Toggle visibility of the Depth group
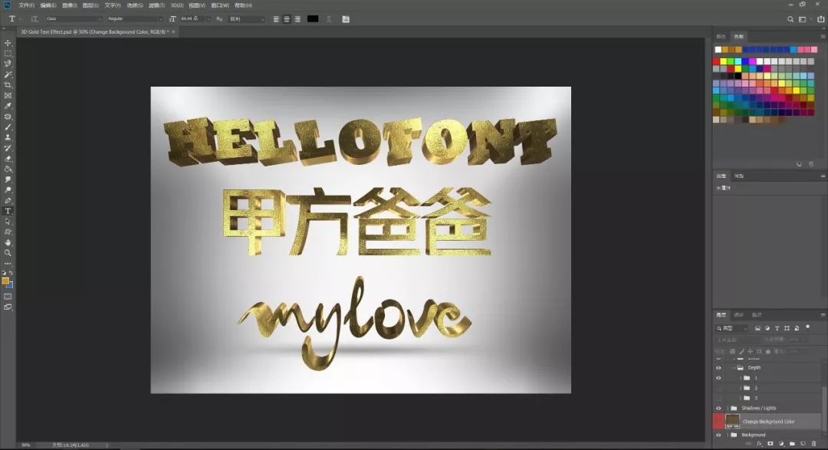 pyautogui.click(x=718, y=368)
